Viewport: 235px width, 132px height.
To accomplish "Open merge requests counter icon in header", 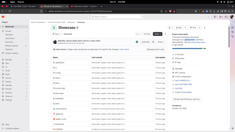I will tap(221, 17).
